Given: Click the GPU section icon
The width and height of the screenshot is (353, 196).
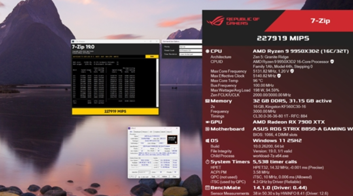Looking at the screenshot, I should [208, 122].
